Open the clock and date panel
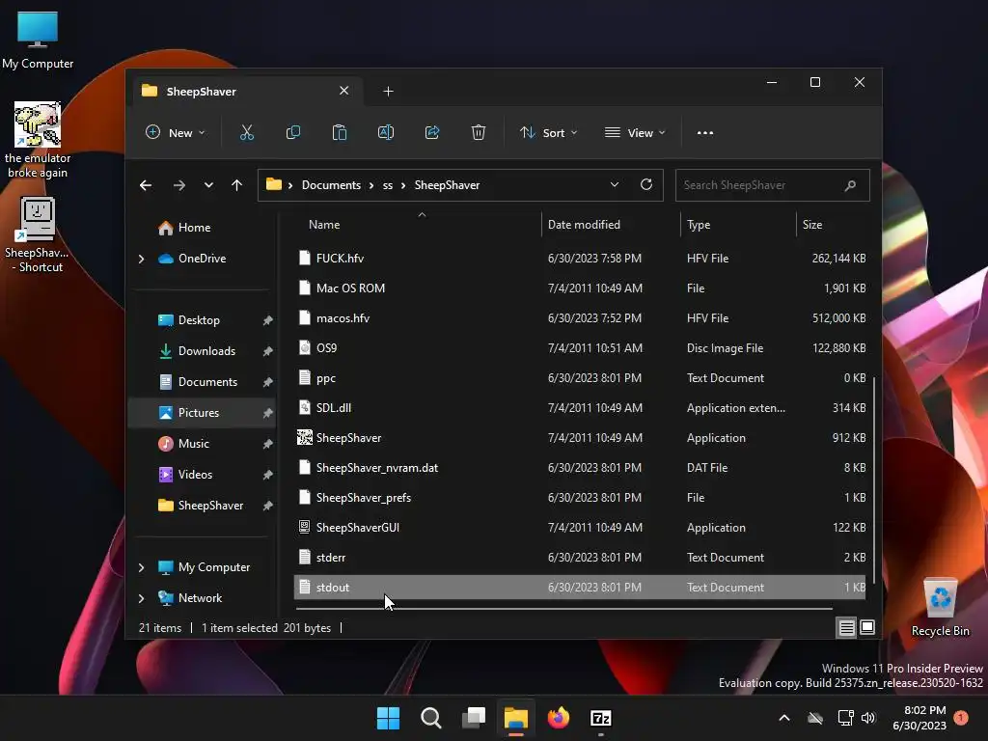Viewport: 988px width, 741px height. tap(919, 718)
